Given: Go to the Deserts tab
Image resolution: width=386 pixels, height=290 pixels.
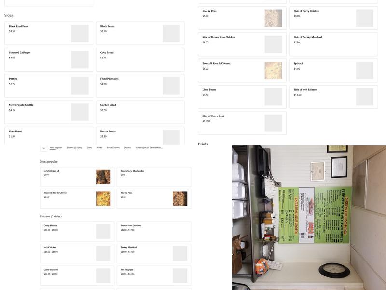Looking at the screenshot, I should pyautogui.click(x=128, y=148).
